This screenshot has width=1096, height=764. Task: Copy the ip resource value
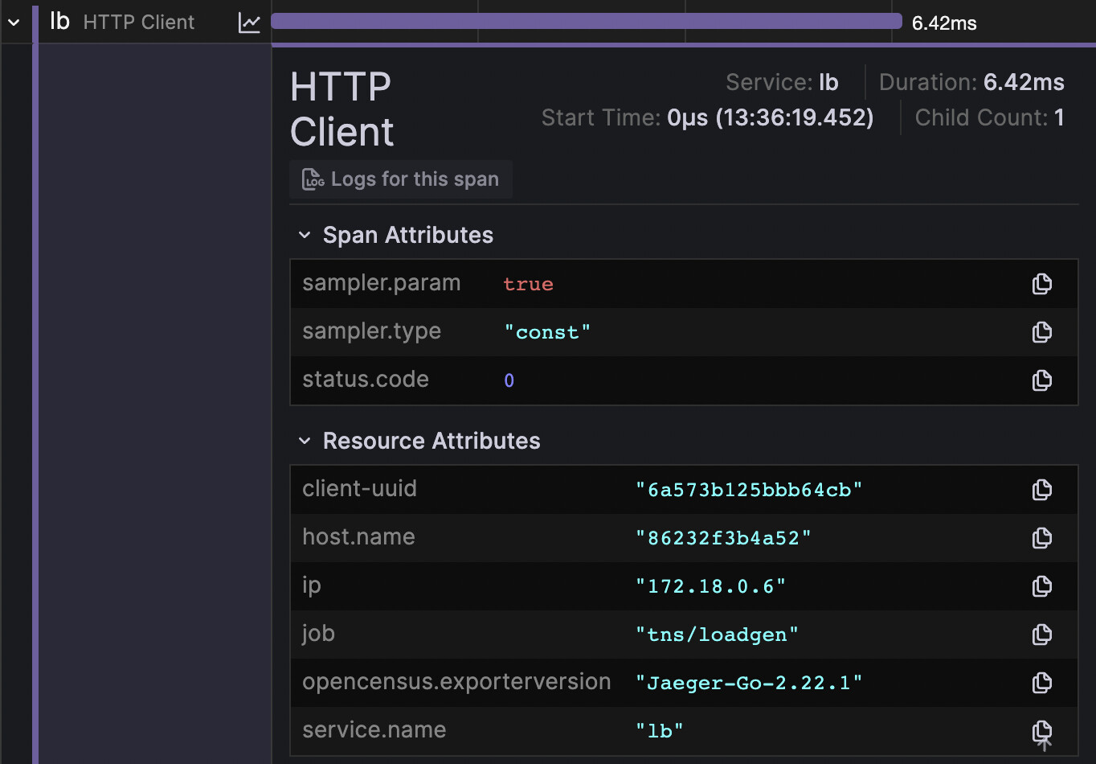click(x=1041, y=586)
